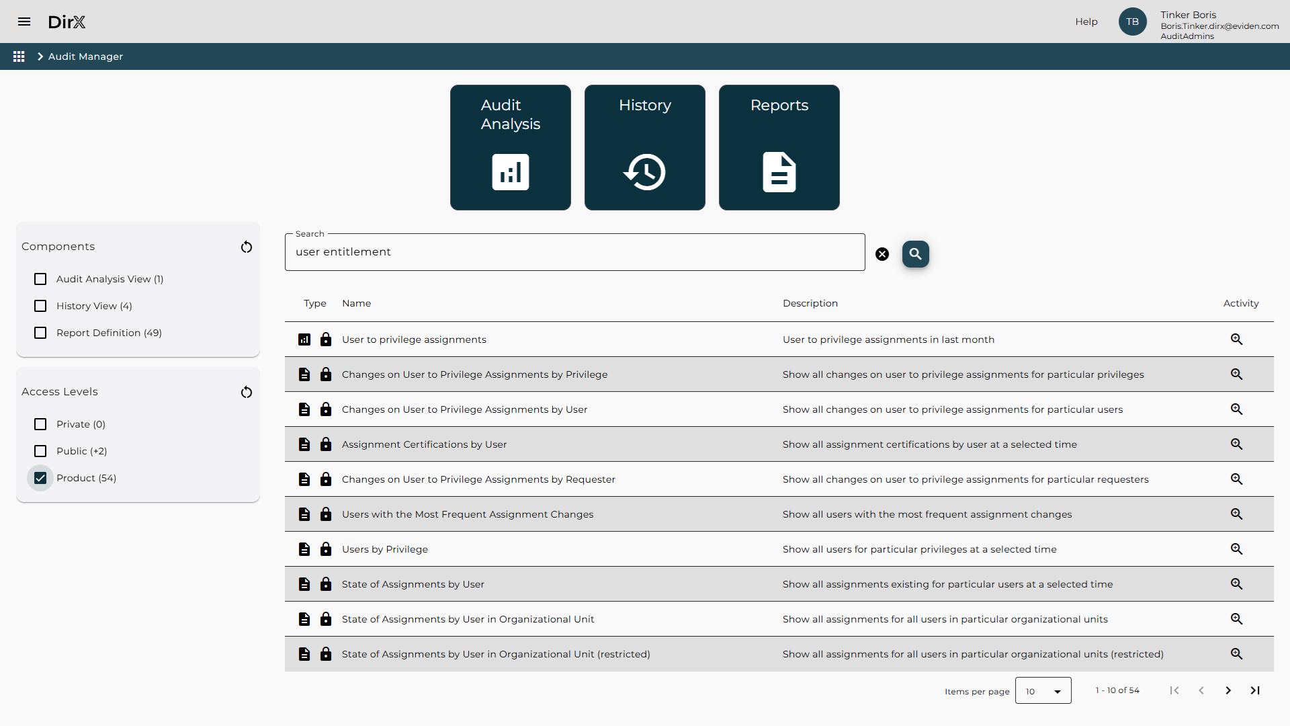Viewport: 1290px width, 726px height.
Task: Check the Report Definition component filter
Action: pos(40,333)
